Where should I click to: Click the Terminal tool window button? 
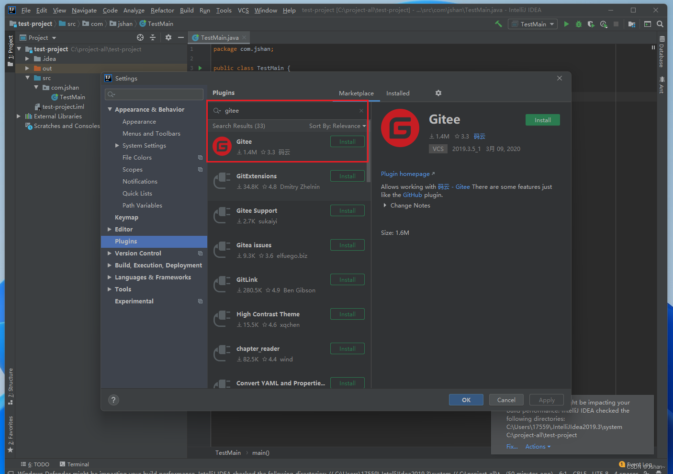pos(74,464)
